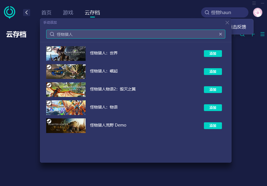
Task: Add 怪物猎人：崛起 to cloud saves
Action: tap(213, 72)
